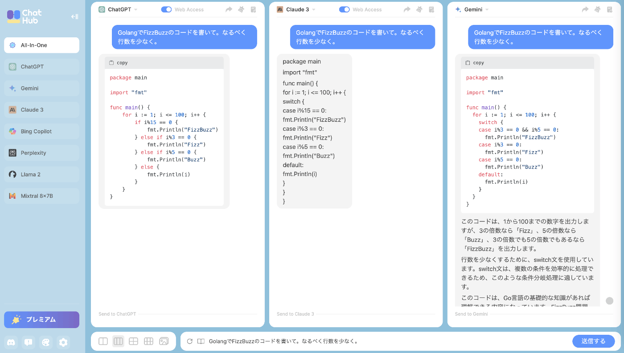Screen dimensions: 624x353
Task: Click the 送信する send button
Action: point(594,341)
